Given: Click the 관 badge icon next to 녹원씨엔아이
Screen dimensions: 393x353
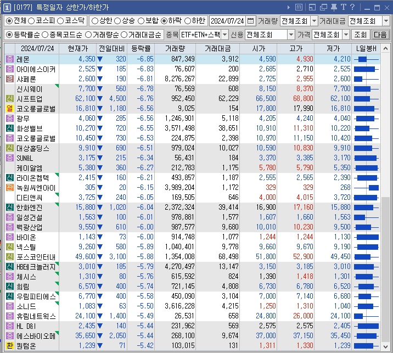Looking at the screenshot, I should pos(10,188).
